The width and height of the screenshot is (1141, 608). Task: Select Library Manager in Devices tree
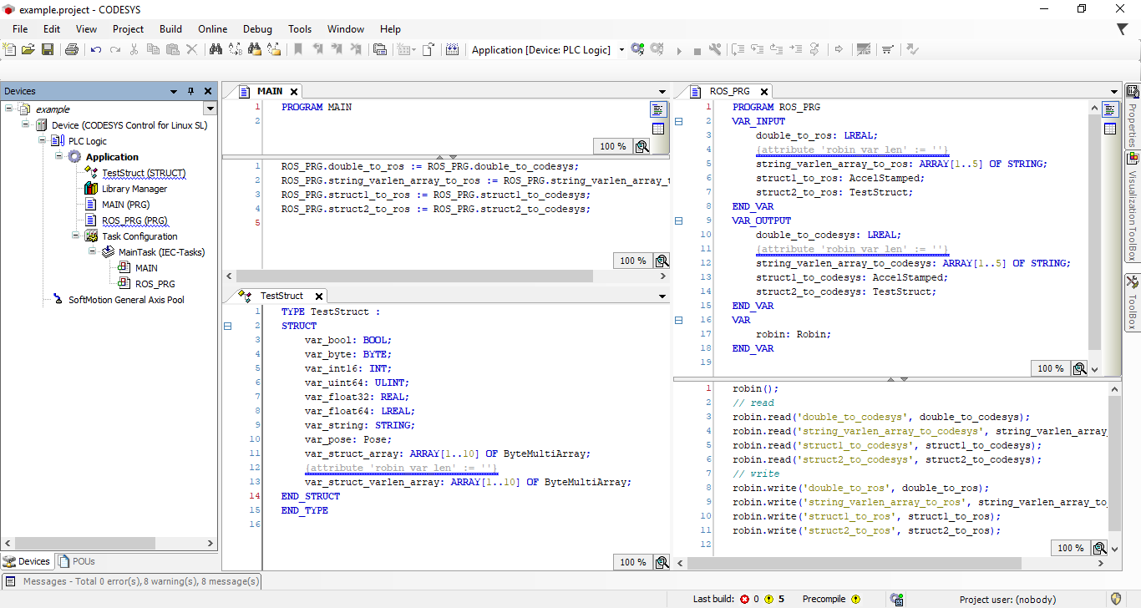[x=134, y=189]
